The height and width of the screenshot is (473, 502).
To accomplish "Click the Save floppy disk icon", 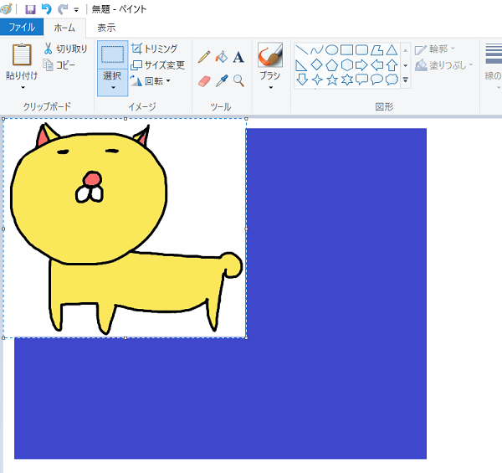I will (x=30, y=9).
